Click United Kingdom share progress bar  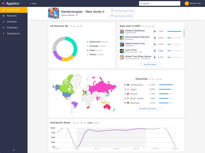point(166,85)
